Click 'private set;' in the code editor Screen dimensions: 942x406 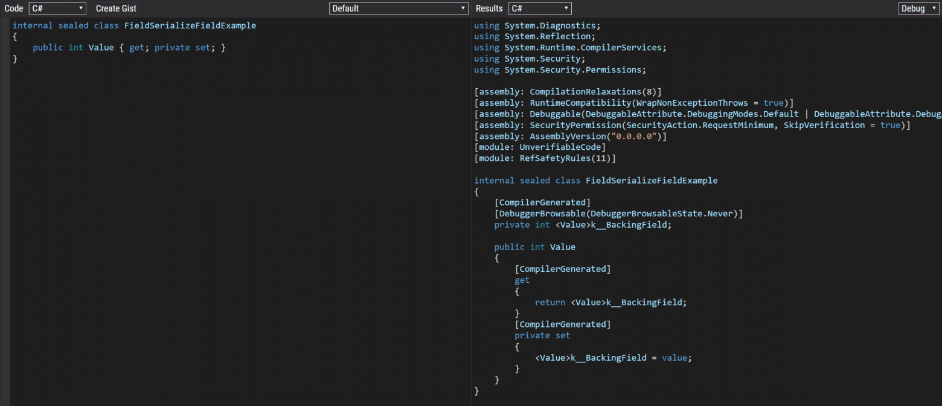[185, 47]
